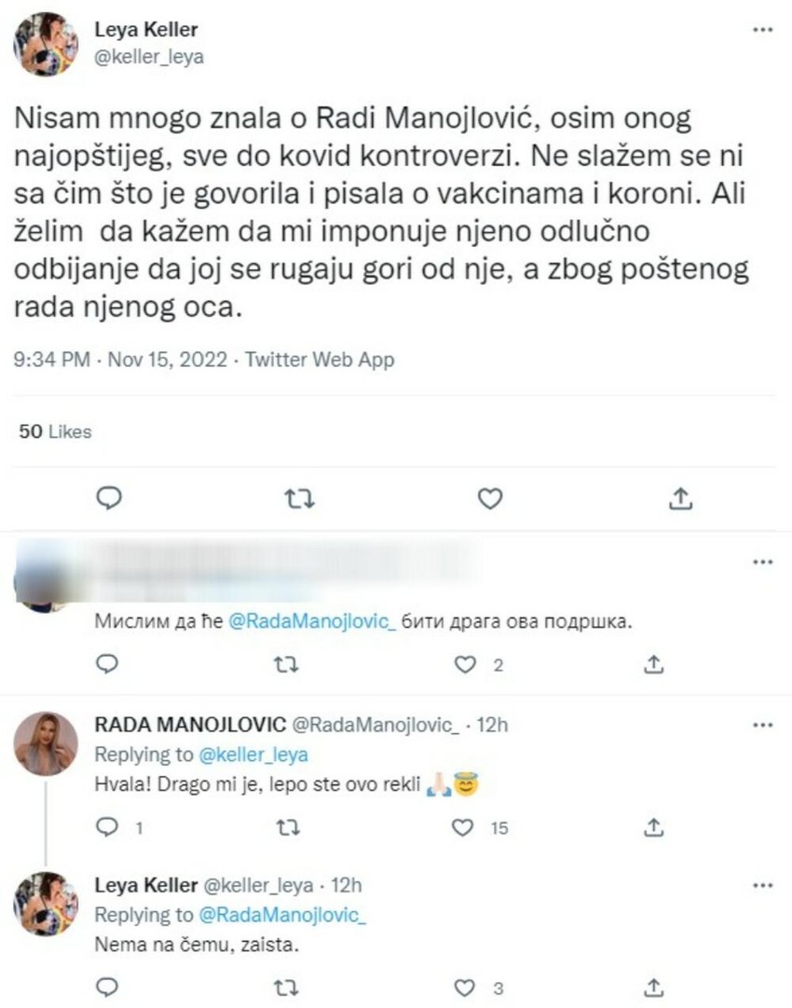Like RADA MANOJLOVIC's reply using the heart icon
792x1008 pixels.
coord(462,826)
